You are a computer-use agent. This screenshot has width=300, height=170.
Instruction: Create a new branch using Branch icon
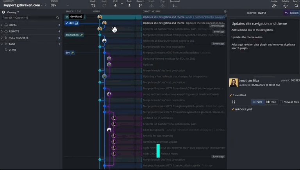(140, 5)
